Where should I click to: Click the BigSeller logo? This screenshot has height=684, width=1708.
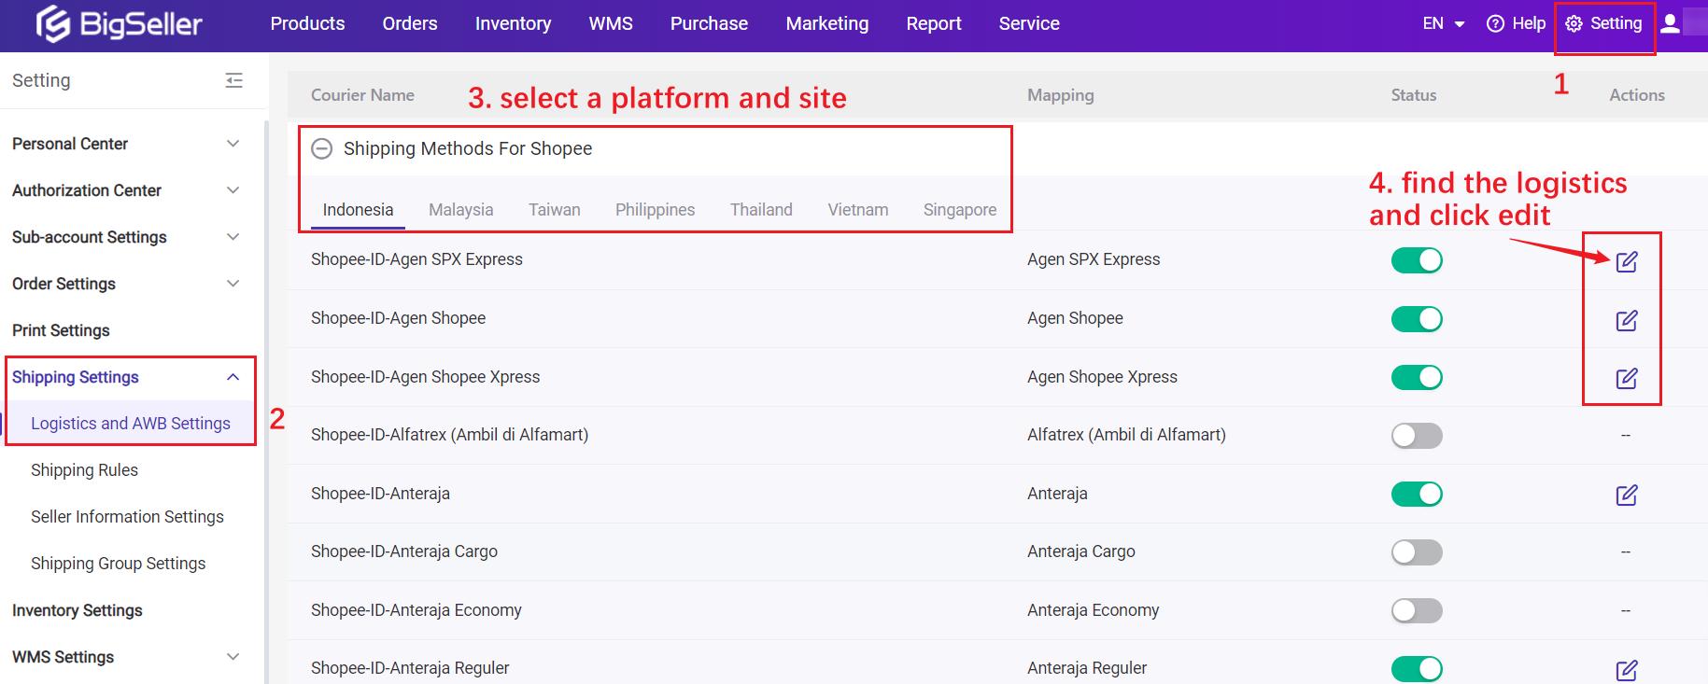pos(119,23)
